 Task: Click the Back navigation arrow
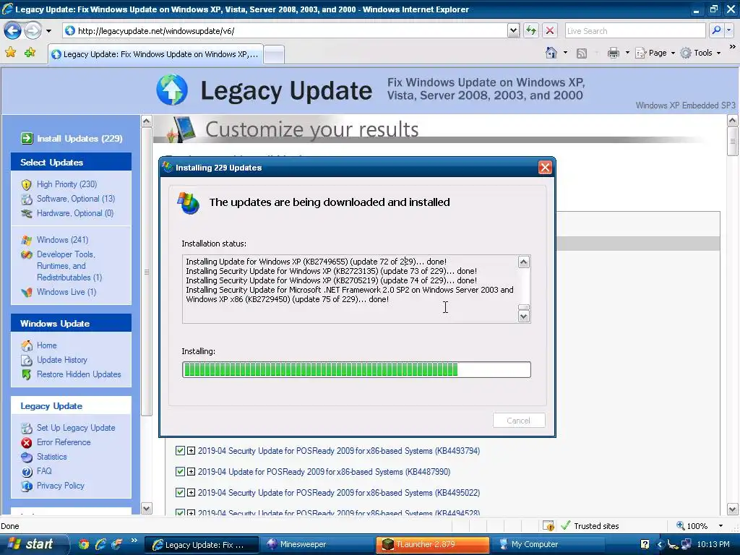pyautogui.click(x=12, y=31)
